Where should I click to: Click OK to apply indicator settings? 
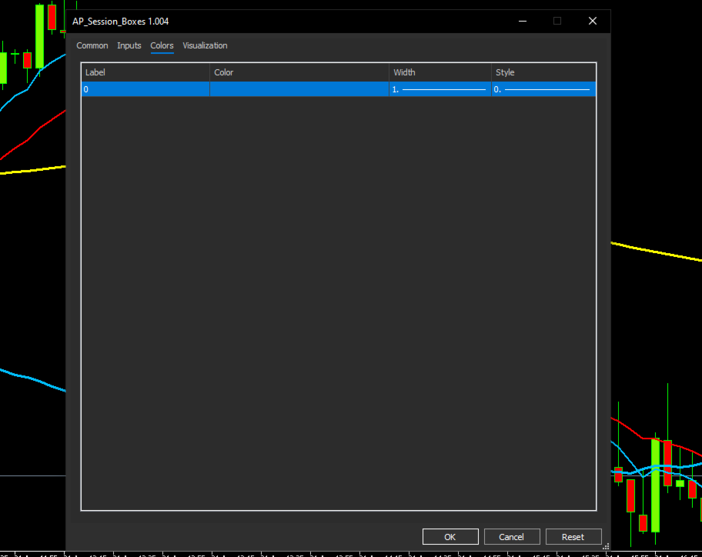(x=450, y=537)
